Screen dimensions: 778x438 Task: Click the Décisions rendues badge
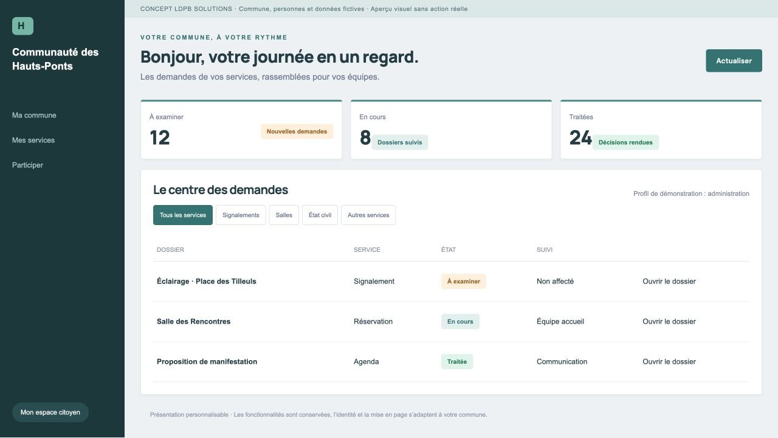(625, 142)
